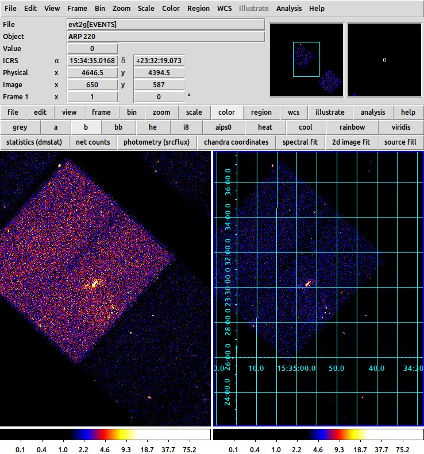
Task: Open the View menu
Action: coord(52,9)
